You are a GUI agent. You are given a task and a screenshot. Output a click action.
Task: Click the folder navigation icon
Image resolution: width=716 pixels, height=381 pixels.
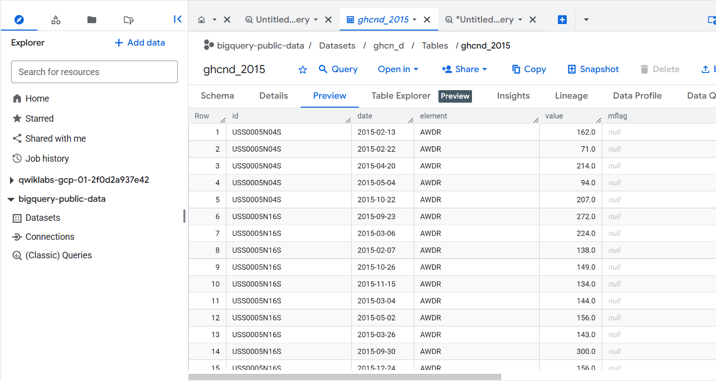[x=92, y=20]
